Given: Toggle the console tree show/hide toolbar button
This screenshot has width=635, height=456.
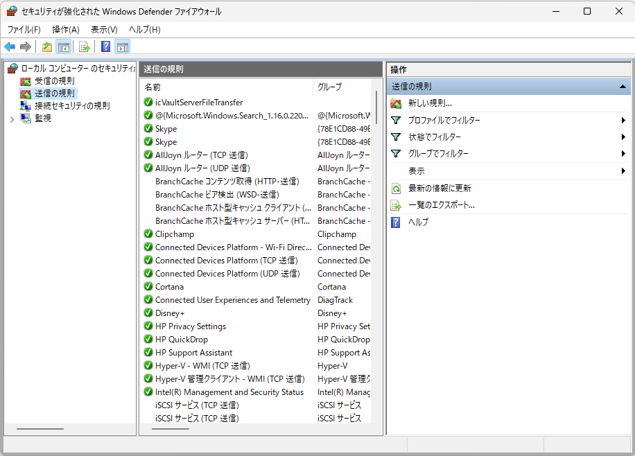Looking at the screenshot, I should coord(64,47).
